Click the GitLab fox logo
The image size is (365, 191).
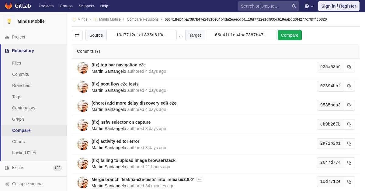(x=9, y=6)
